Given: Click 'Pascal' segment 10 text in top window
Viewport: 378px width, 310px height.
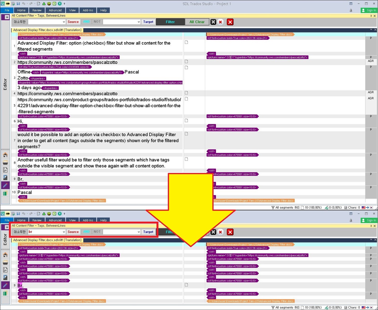Looking at the screenshot, I should click(x=25, y=192).
